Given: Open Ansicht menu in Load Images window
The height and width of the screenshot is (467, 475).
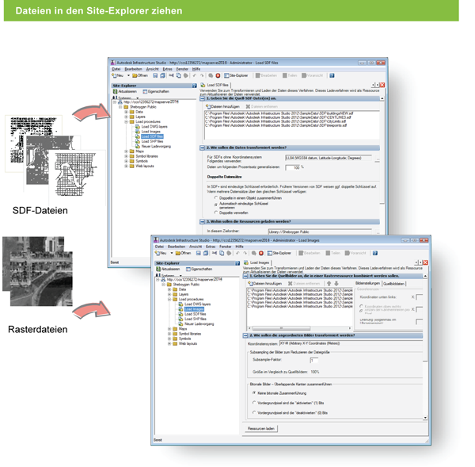Looking at the screenshot, I should pos(196,247).
